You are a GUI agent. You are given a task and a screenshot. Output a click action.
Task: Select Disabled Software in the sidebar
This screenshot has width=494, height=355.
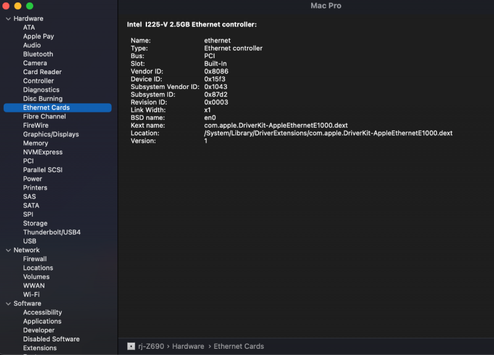(51, 339)
